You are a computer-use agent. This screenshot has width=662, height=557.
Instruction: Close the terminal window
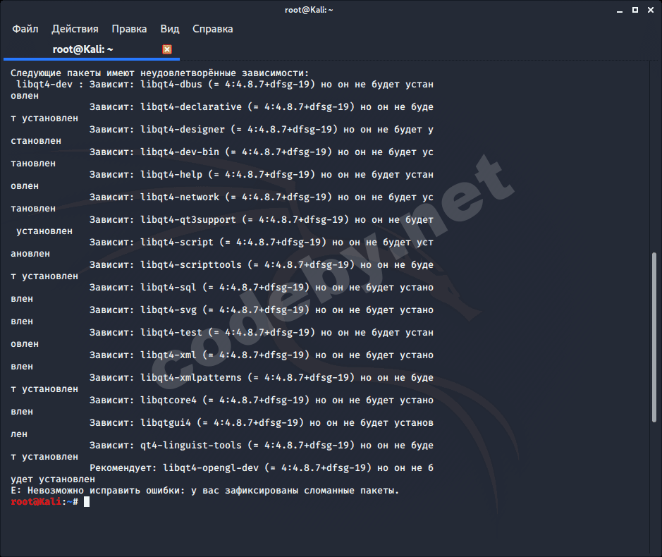pos(651,10)
